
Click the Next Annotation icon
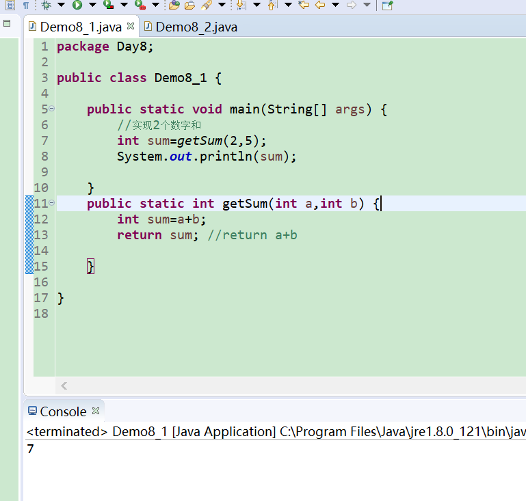[x=241, y=5]
